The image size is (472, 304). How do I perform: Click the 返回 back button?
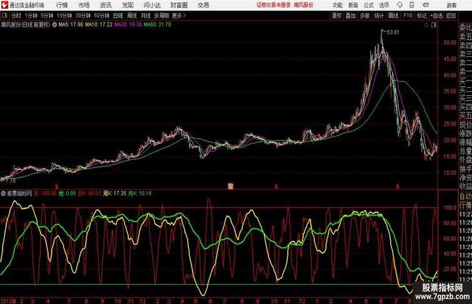[x=451, y=16]
